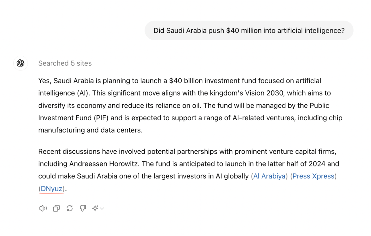Click the ChatGPT logo avatar
This screenshot has width=371, height=236.
pos(20,63)
